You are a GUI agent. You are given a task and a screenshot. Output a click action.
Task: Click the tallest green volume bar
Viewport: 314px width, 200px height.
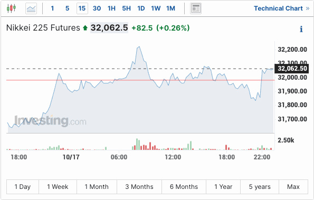click(137, 144)
